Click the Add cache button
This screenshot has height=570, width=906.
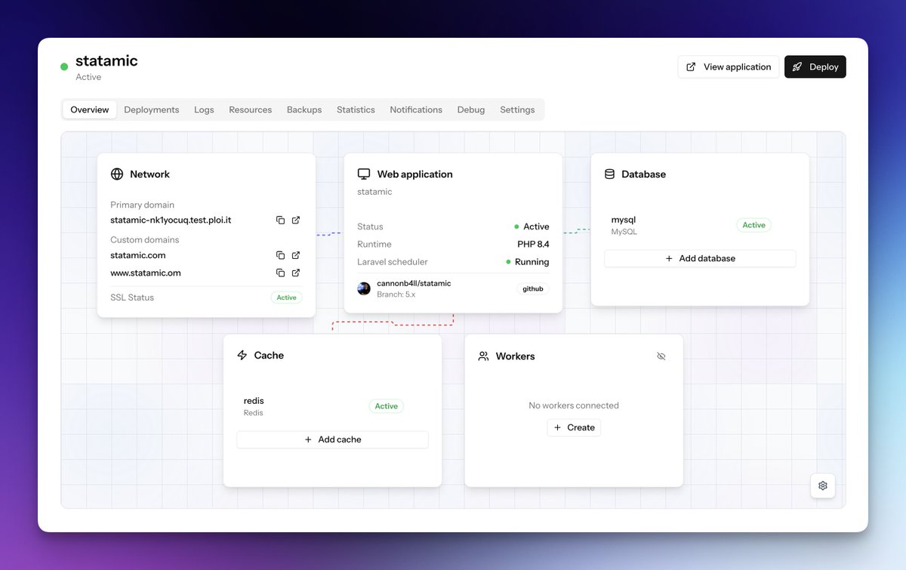tap(332, 439)
